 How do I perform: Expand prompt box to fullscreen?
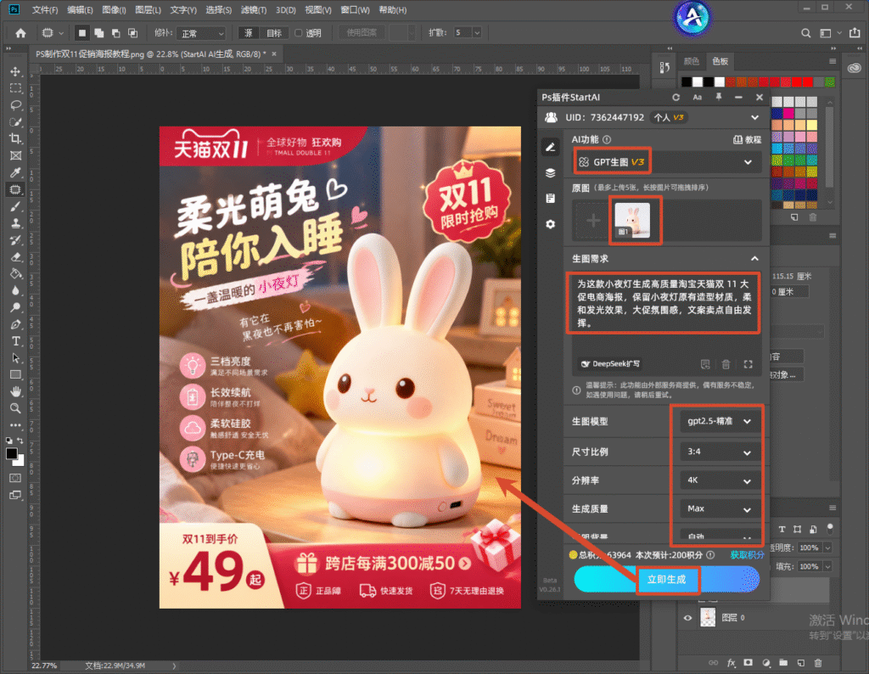748,364
